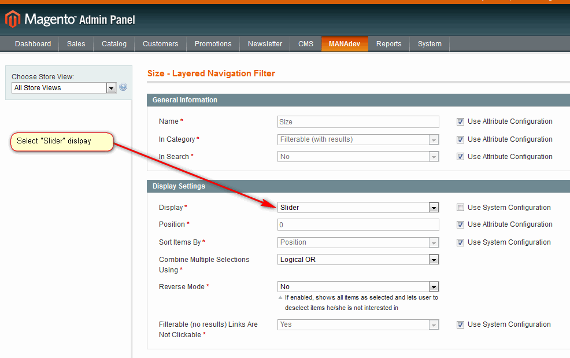
Task: Open the System menu
Action: [x=430, y=43]
